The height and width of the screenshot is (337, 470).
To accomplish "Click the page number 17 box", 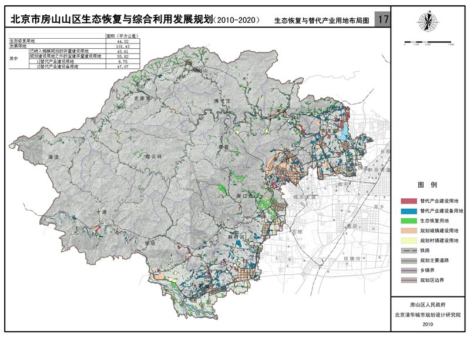I will point(383,19).
